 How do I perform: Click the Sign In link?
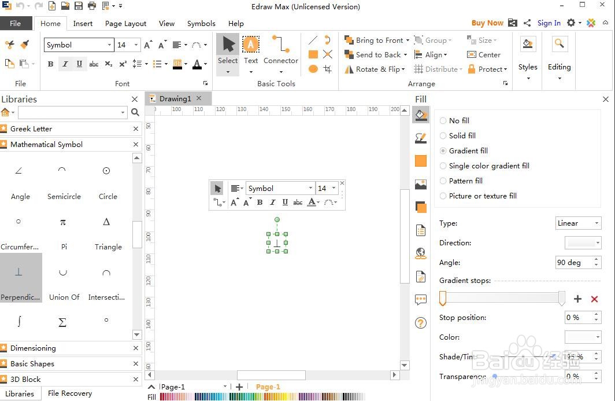pyautogui.click(x=549, y=23)
